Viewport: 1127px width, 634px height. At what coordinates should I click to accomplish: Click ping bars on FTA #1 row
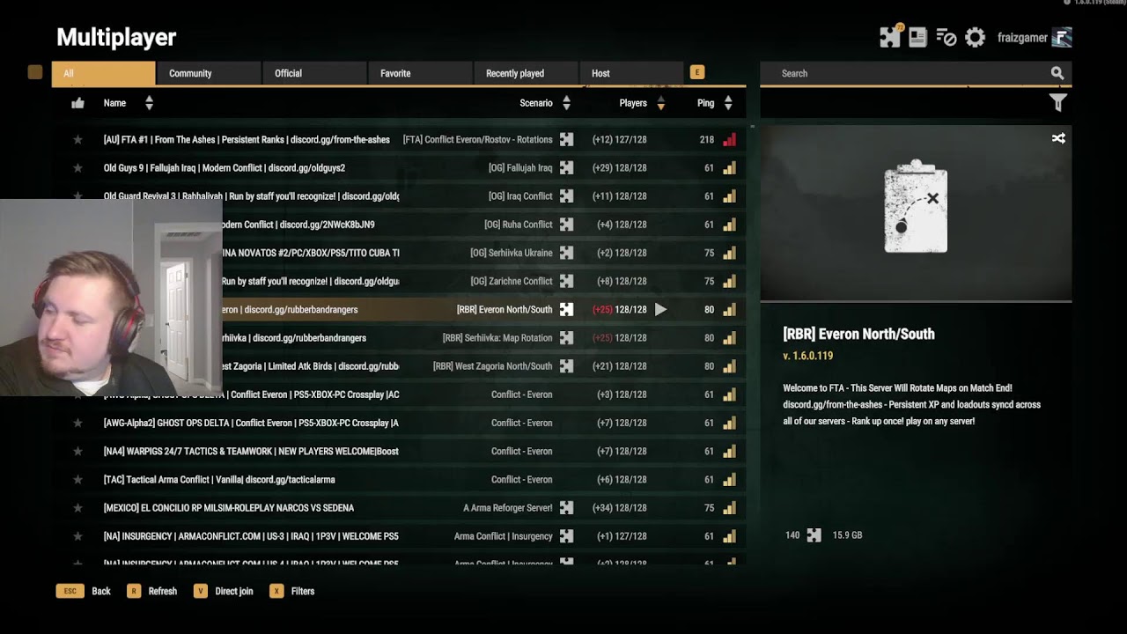click(x=729, y=140)
